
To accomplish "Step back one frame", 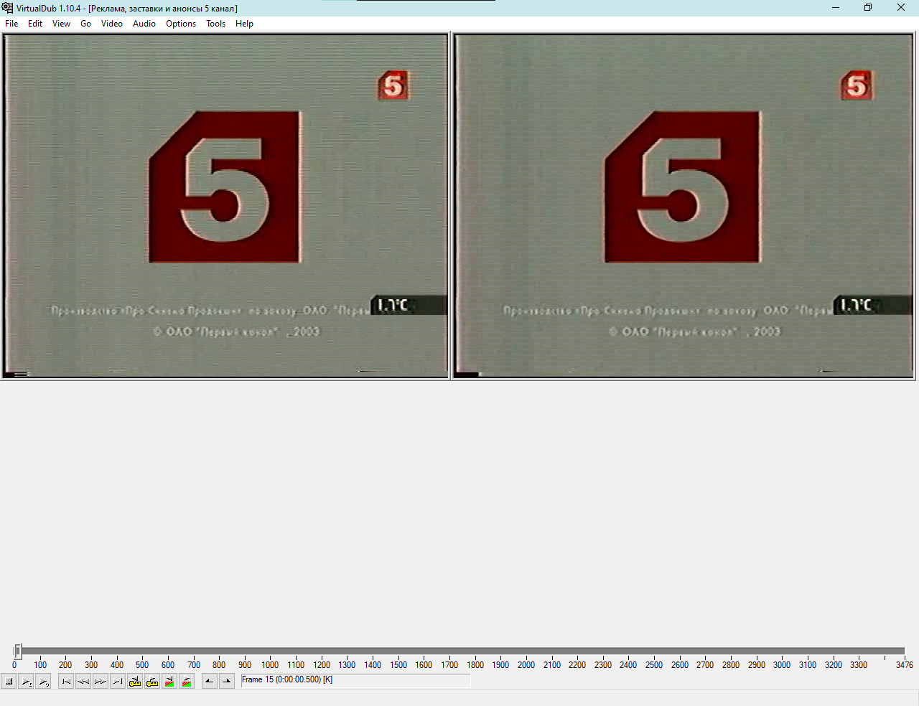I will tap(83, 681).
